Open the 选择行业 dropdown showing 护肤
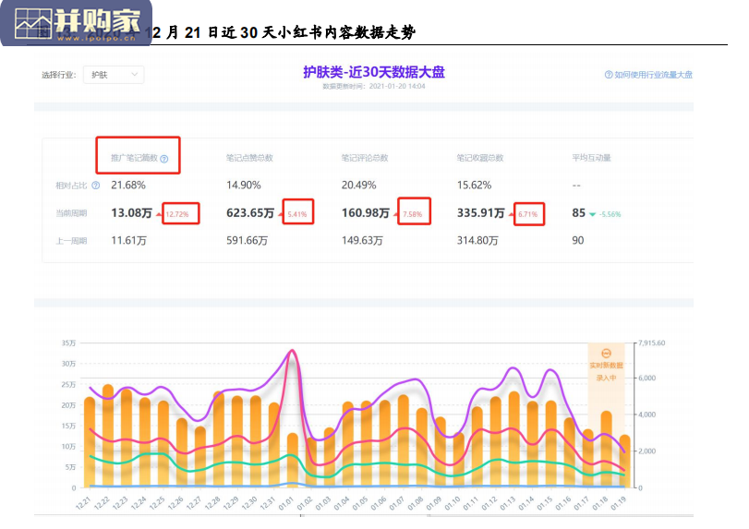749x529 pixels. point(114,75)
